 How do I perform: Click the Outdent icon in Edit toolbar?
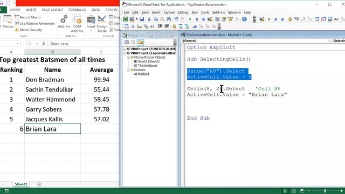pos(167,26)
